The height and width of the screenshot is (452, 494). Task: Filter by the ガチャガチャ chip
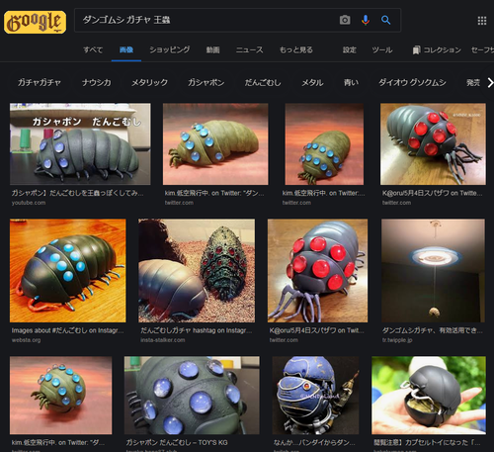pyautogui.click(x=40, y=82)
